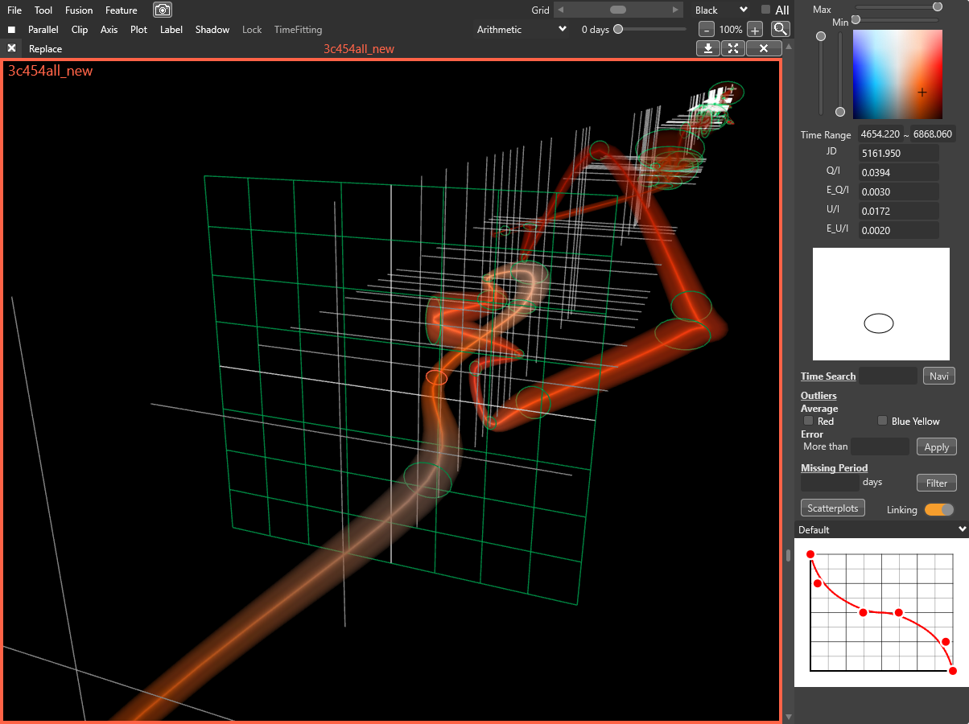Click the Missing Period days input field
969x724 pixels.
[829, 483]
